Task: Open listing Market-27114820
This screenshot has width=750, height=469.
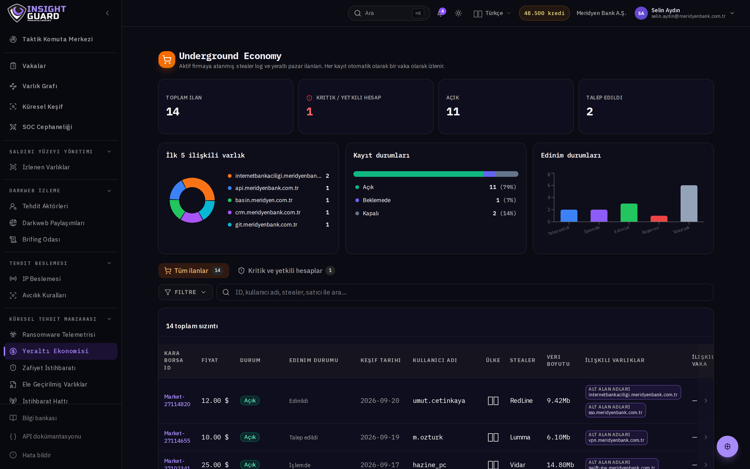Action: pos(177,401)
